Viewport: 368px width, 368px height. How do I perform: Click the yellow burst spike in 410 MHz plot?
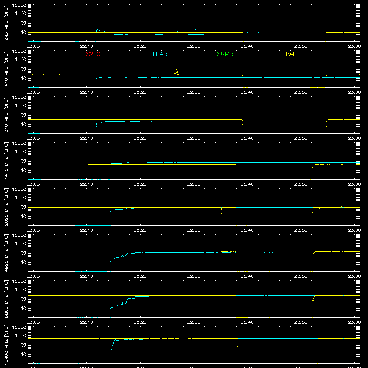pyautogui.click(x=177, y=72)
